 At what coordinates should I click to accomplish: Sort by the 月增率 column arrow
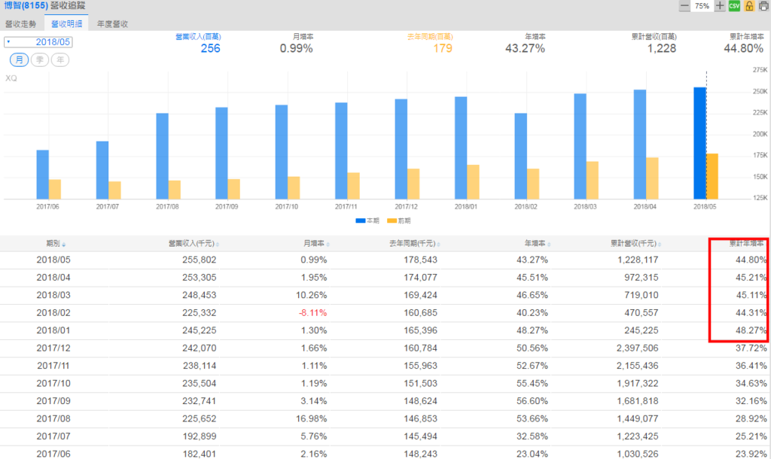click(328, 245)
